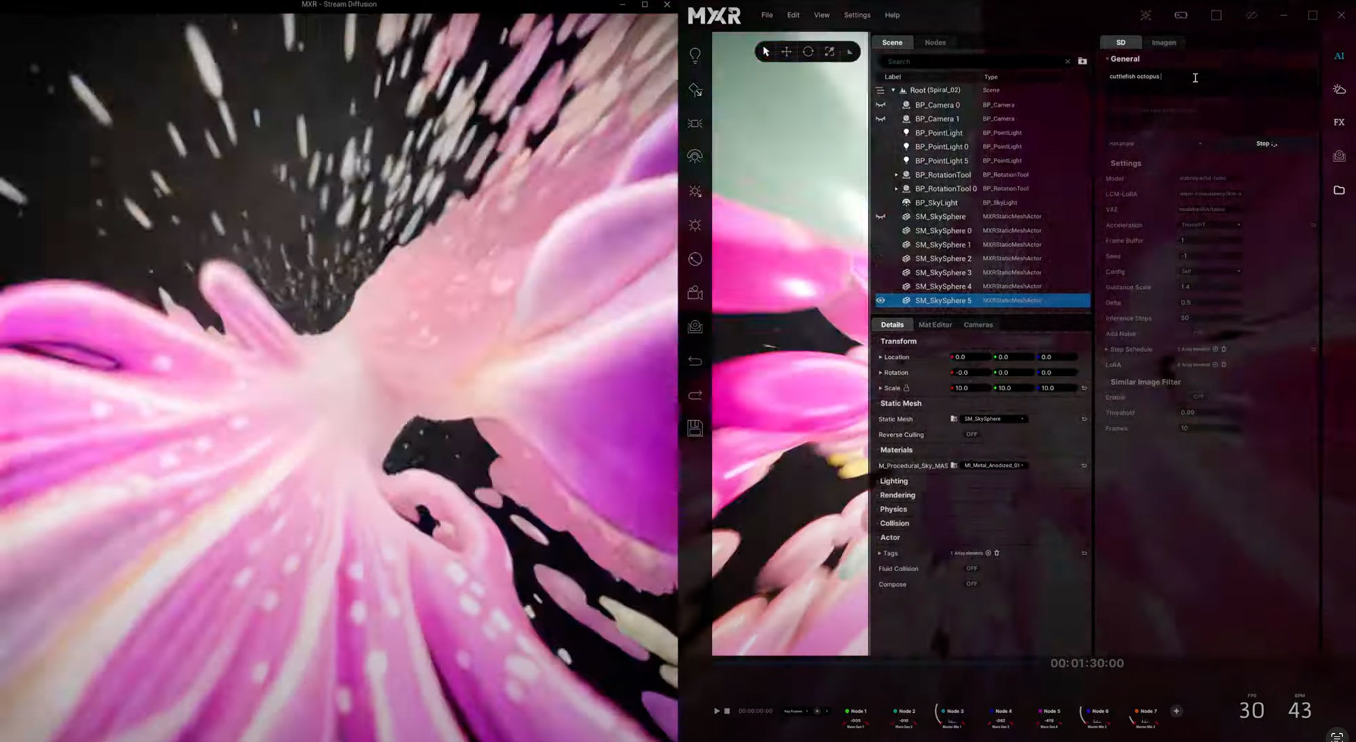1356x742 pixels.
Task: Select the rotate tool in viewport toolbar
Action: 808,51
